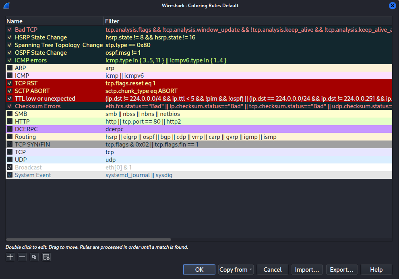399x279 pixels.
Task: Uncheck the TCP RST rule
Action: [x=9, y=83]
